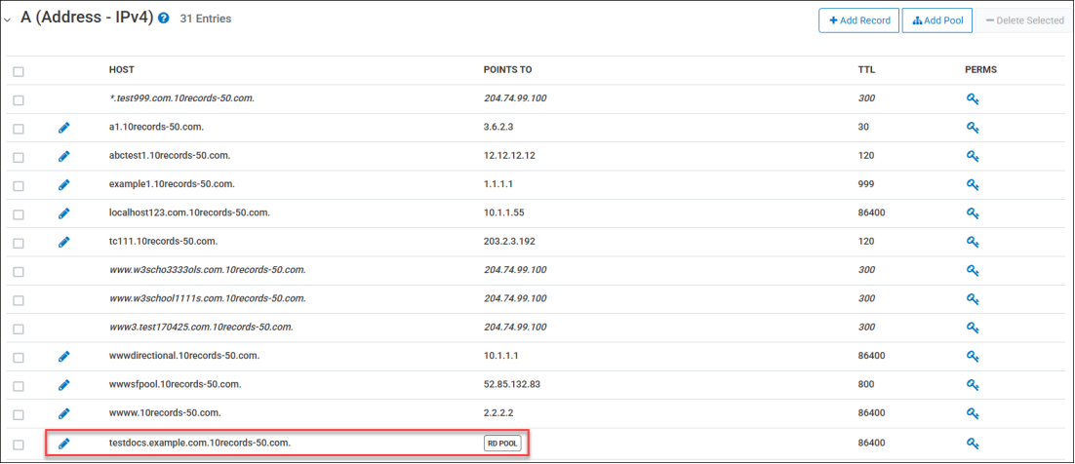Open the help icon beside A (Address - IPv4)
The width and height of the screenshot is (1075, 464).
[x=163, y=19]
